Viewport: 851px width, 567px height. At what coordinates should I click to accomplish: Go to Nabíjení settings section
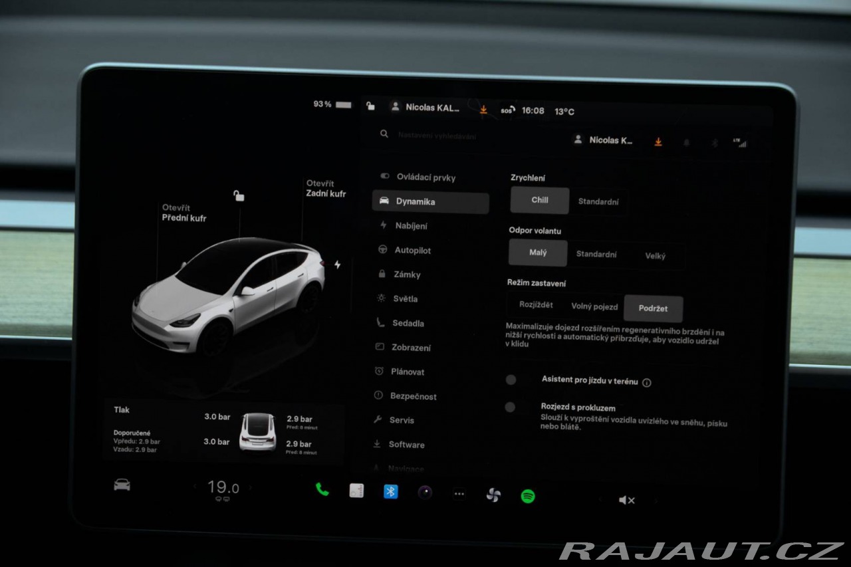point(411,226)
